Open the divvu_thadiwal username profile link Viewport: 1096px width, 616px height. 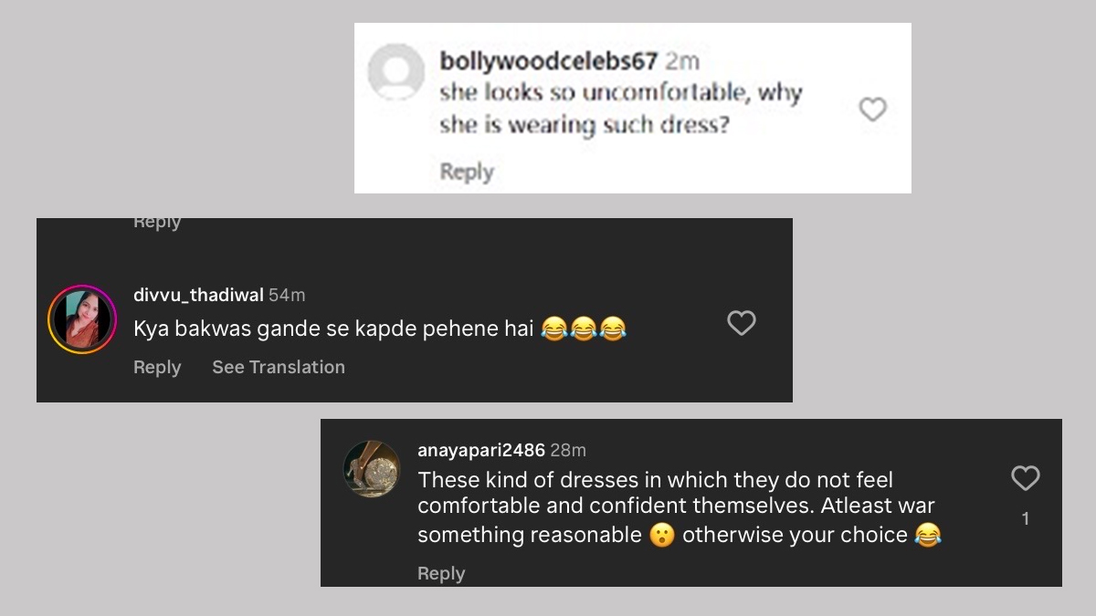point(198,295)
